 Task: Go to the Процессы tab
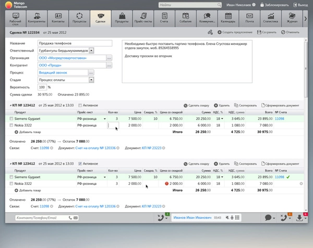click(79, 18)
